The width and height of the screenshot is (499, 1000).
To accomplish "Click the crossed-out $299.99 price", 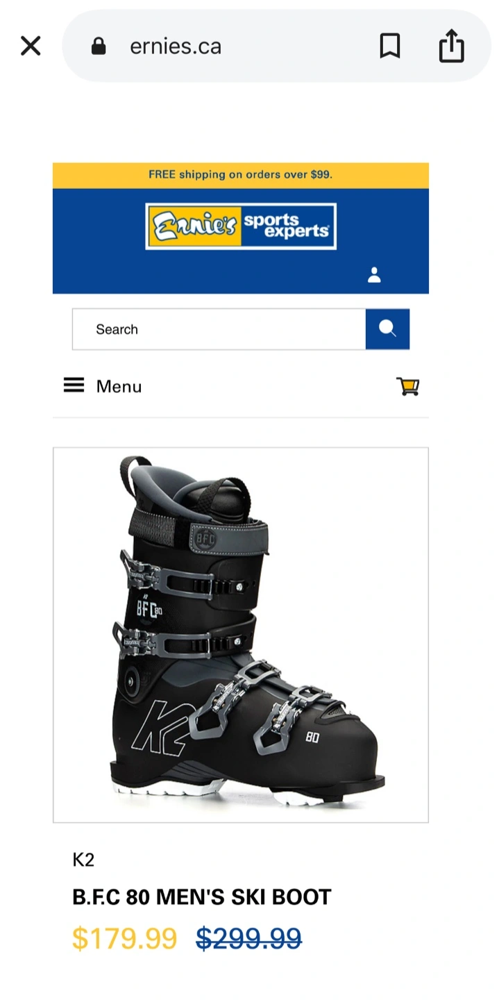I will click(249, 939).
